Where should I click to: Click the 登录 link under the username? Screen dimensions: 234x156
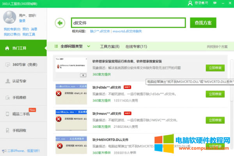(22, 21)
